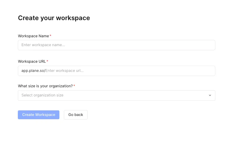Click the "app.plane.so/" URL prefix text
This screenshot has height=142, width=248.
33,71
